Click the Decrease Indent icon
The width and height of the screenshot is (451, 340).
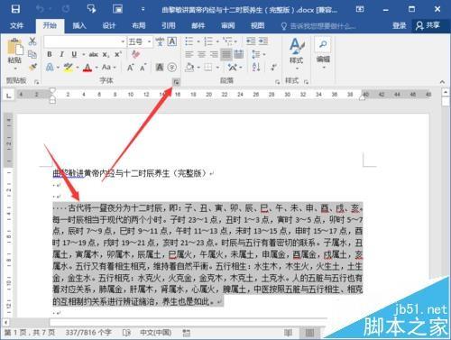[251, 41]
